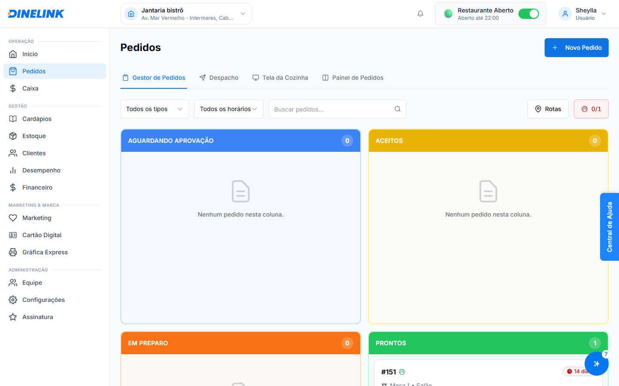The height and width of the screenshot is (386, 619).
Task: Open the Todos os horários dropdown
Action: click(229, 109)
